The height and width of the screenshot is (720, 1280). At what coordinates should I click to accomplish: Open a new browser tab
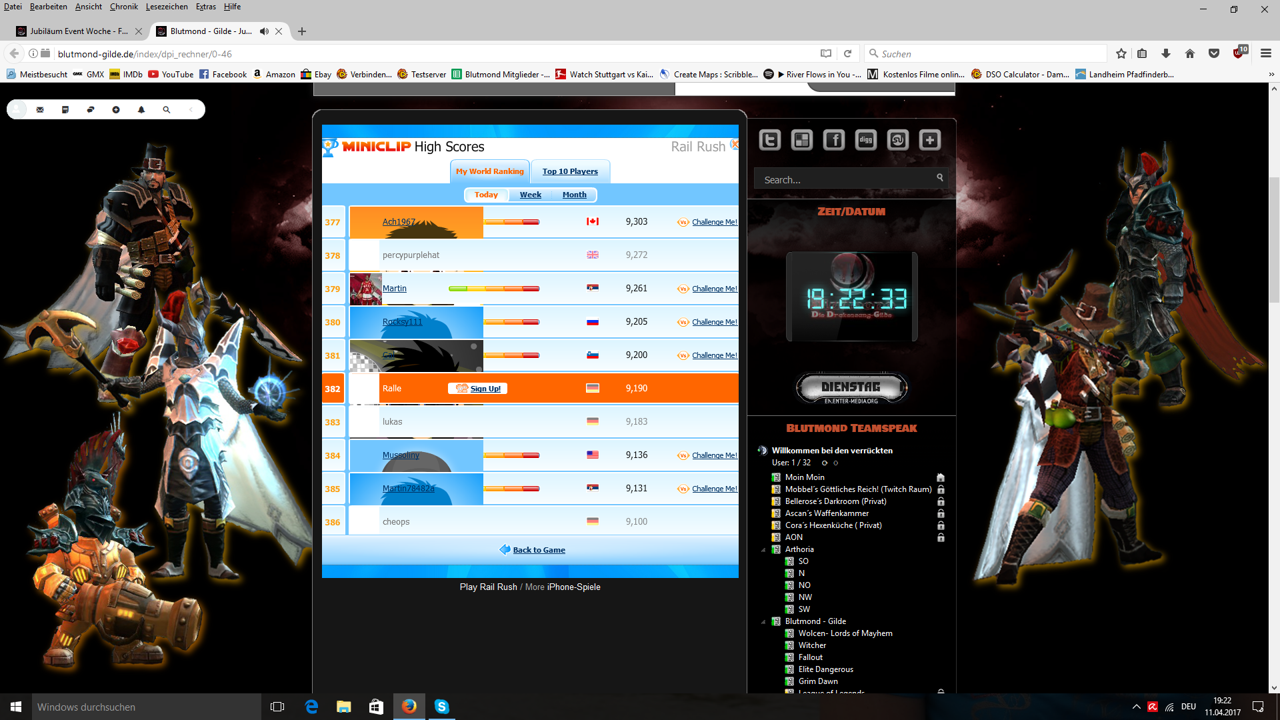coord(302,31)
